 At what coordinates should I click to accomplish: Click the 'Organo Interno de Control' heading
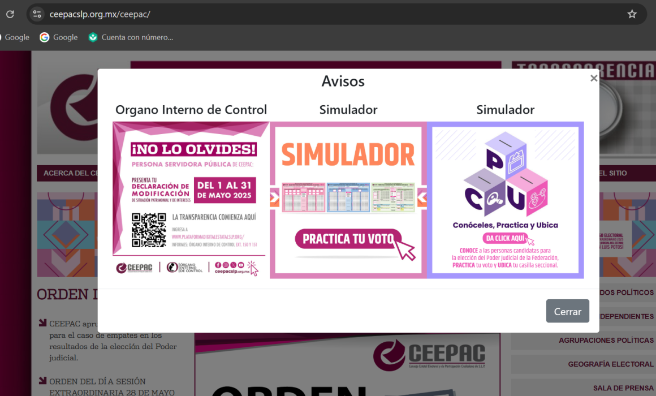tap(191, 110)
